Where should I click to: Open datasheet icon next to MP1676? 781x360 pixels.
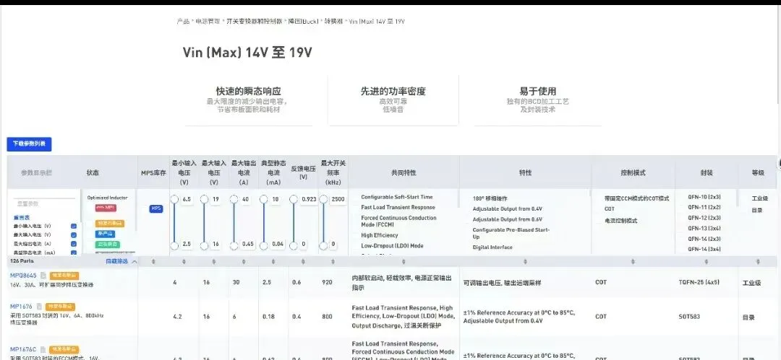[x=39, y=307]
